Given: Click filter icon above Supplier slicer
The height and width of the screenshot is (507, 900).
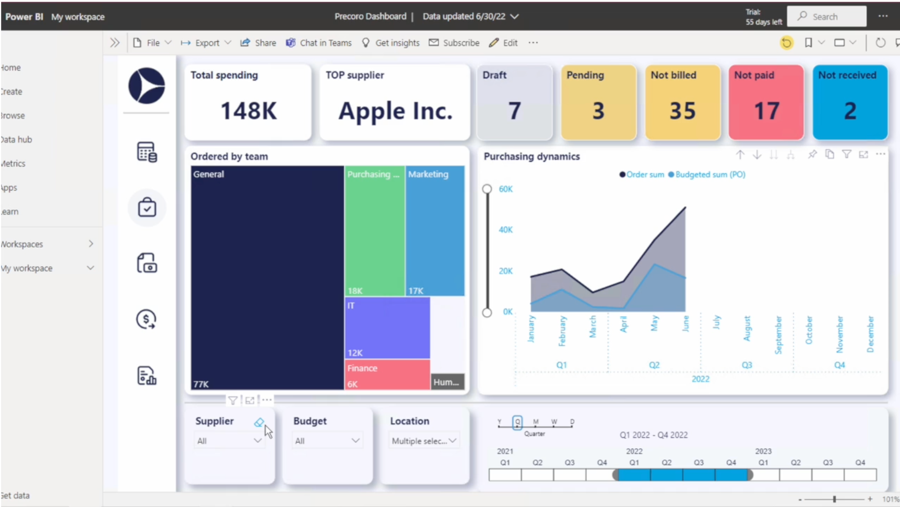Looking at the screenshot, I should click(x=233, y=400).
